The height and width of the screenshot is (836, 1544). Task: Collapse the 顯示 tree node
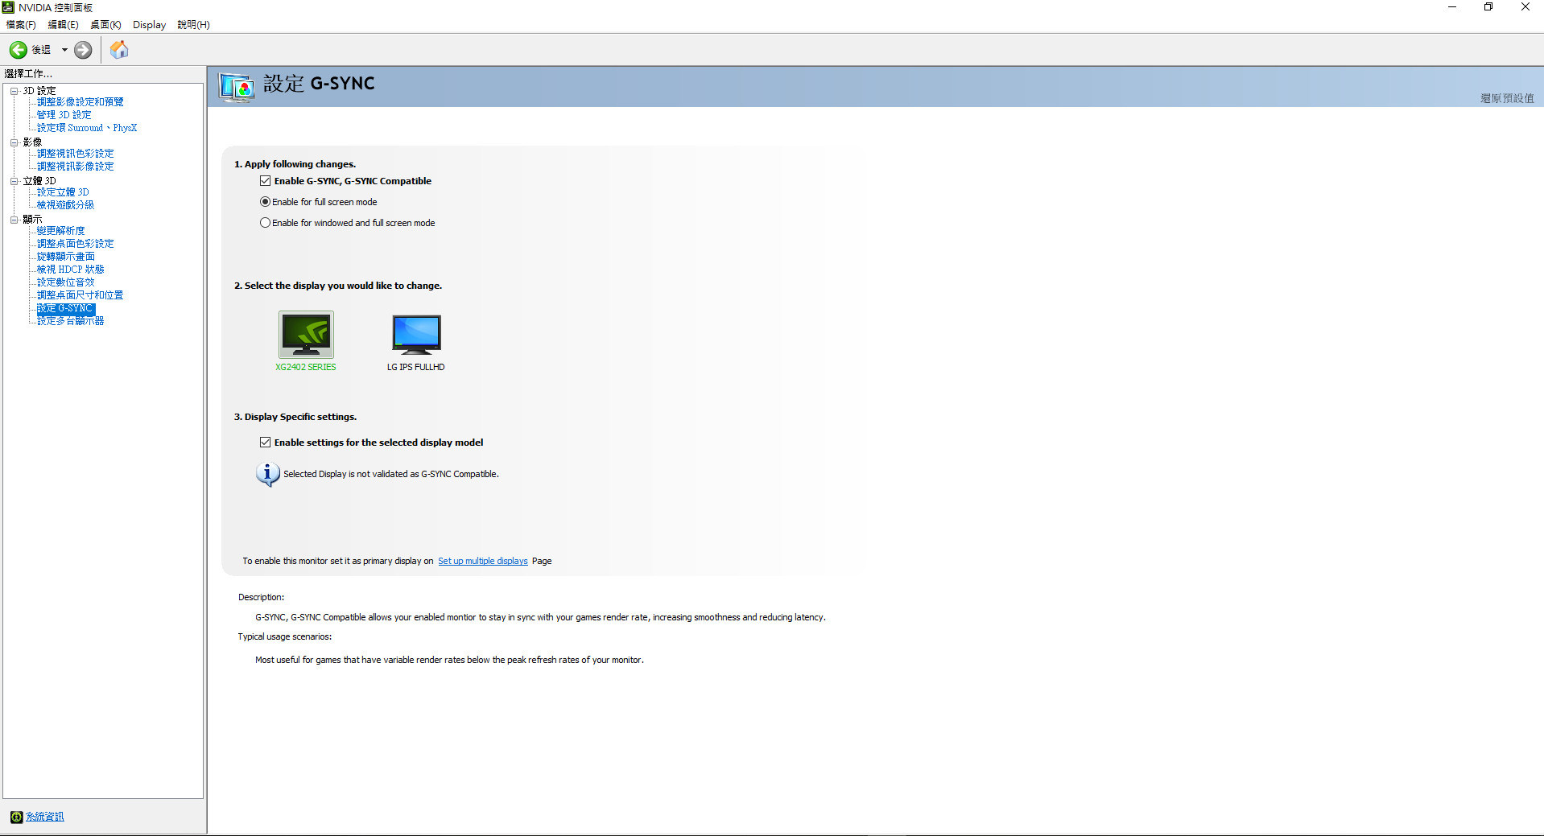tap(14, 220)
